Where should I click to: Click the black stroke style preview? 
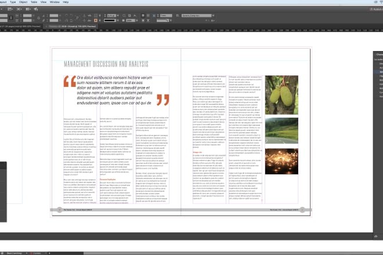pyautogui.click(x=110, y=20)
